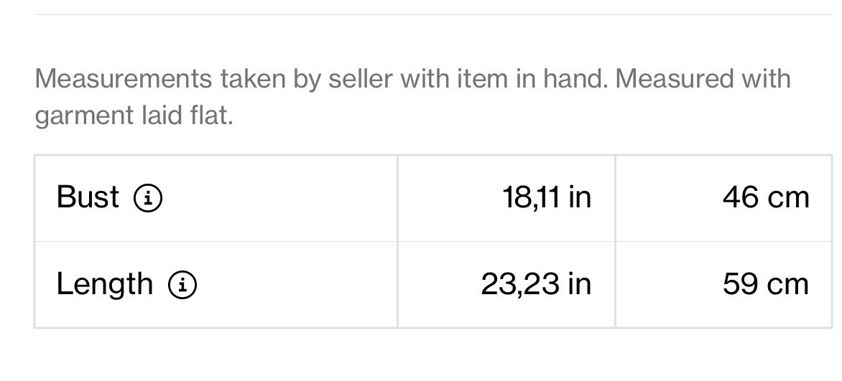The width and height of the screenshot is (842, 381).
Task: Click empty space right of Bust info icon
Action: click(x=280, y=197)
